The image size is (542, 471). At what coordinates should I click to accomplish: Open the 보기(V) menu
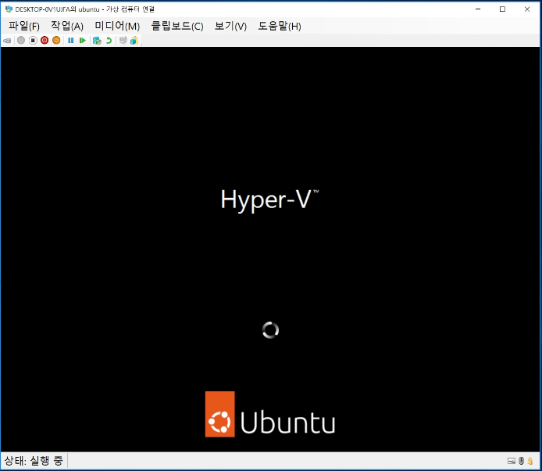point(230,26)
